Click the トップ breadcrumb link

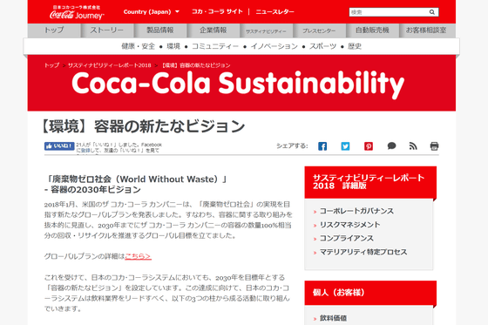tap(51, 65)
